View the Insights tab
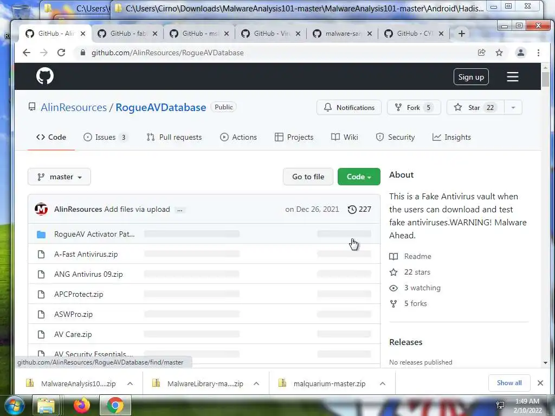Screen dimensions: 555x416 (451, 137)
